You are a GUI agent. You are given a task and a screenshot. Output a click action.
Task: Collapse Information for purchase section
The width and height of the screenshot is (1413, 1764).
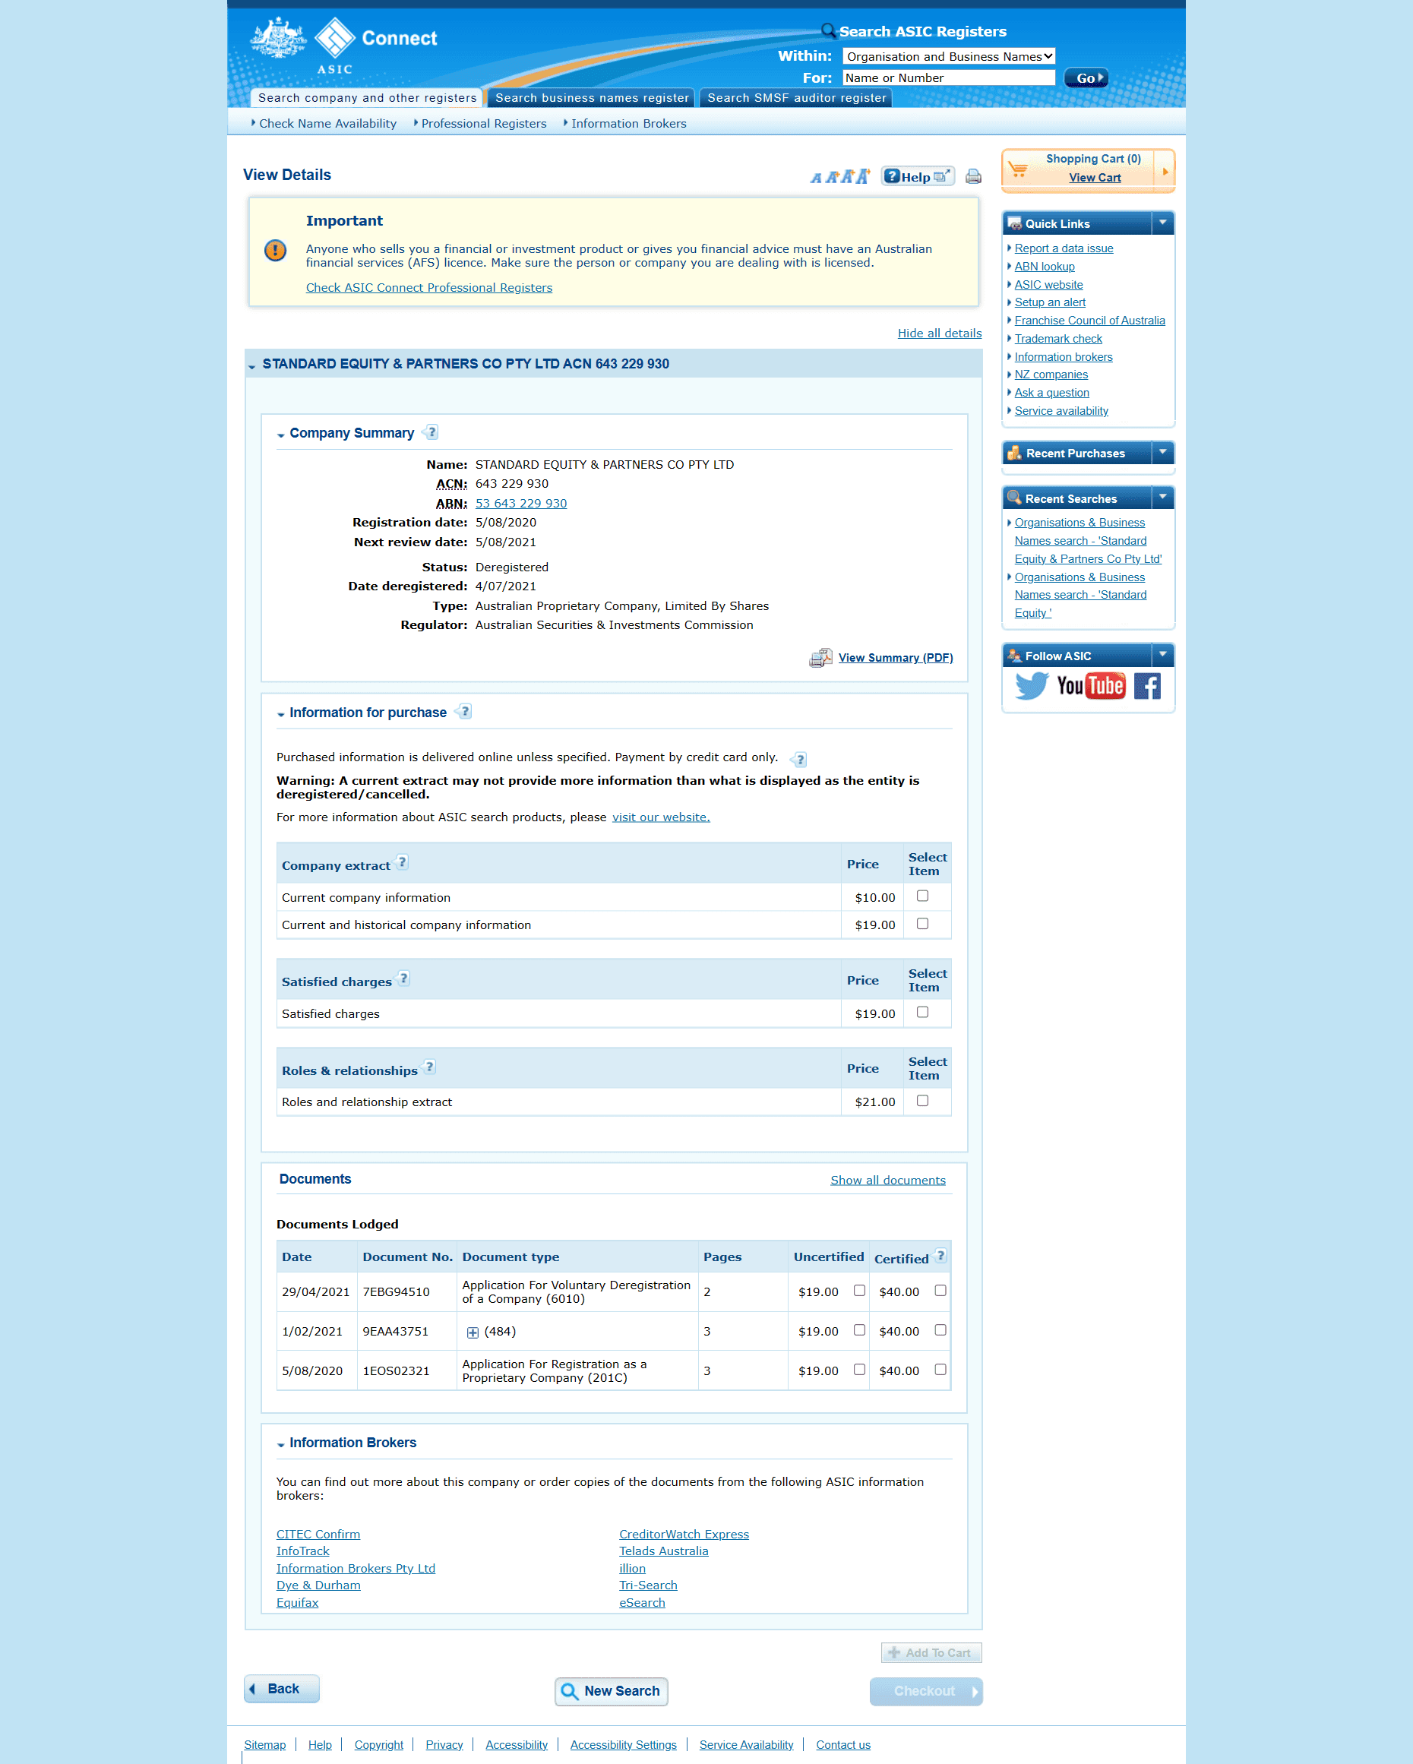click(280, 714)
